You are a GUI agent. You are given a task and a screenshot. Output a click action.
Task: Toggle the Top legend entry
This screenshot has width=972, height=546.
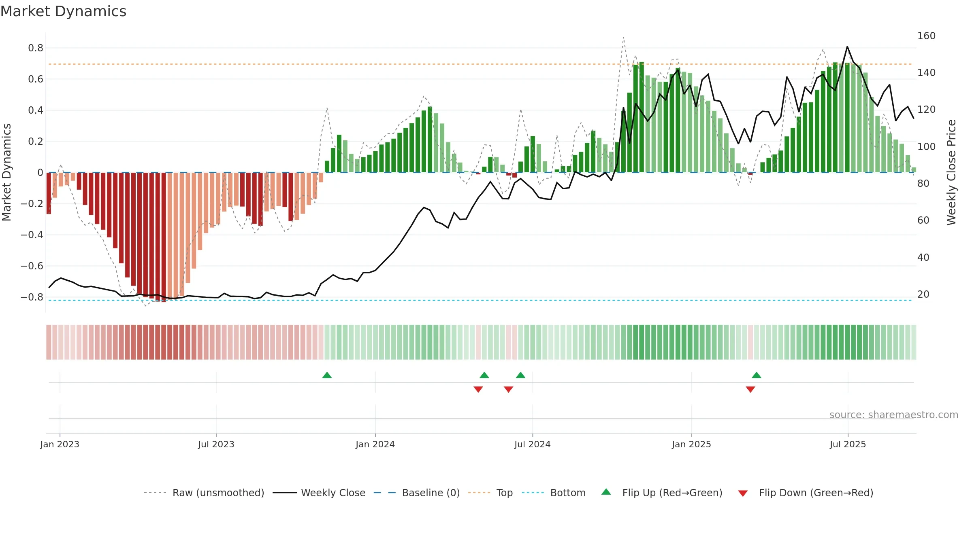[x=490, y=493]
